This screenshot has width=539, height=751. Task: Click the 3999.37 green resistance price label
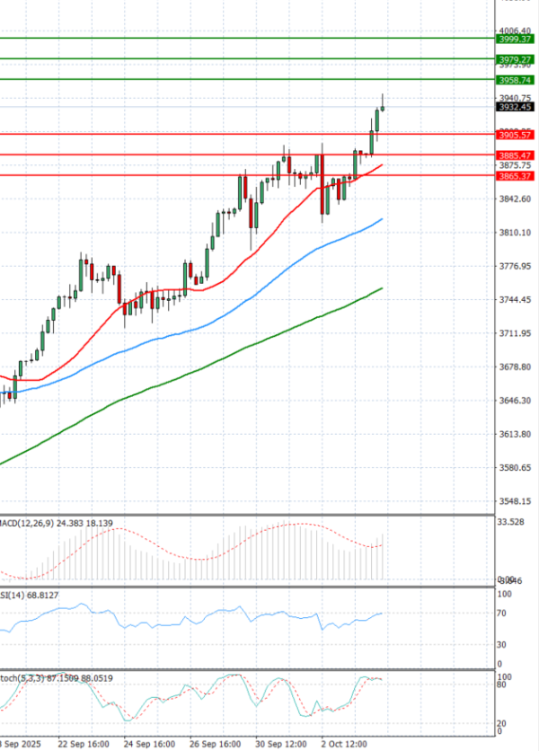click(516, 39)
